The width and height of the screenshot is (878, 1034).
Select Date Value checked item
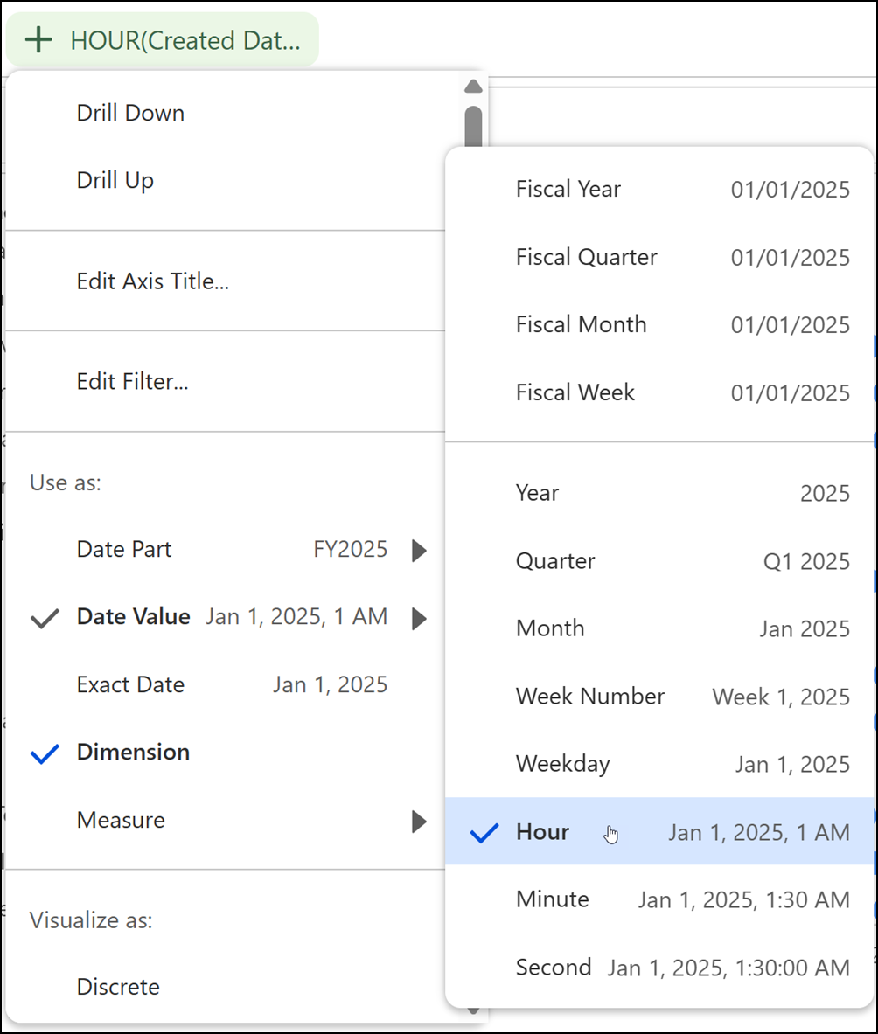[226, 617]
